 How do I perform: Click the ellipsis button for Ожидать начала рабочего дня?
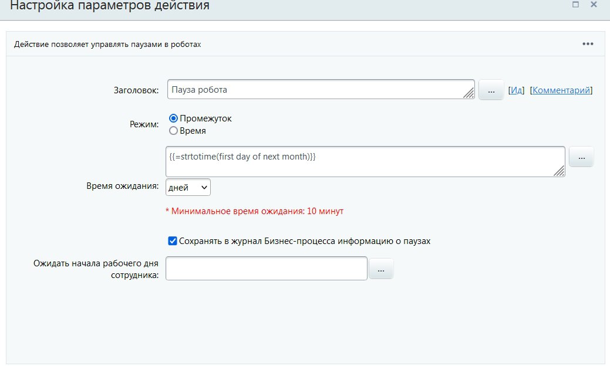click(x=380, y=269)
